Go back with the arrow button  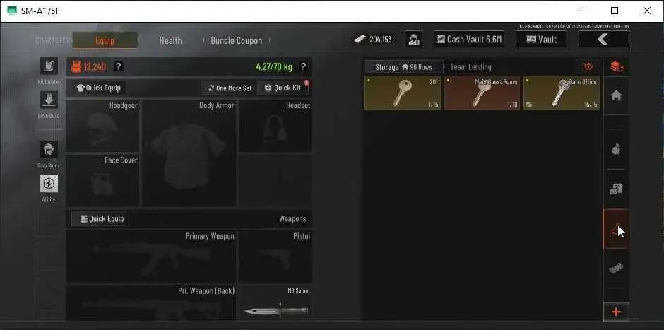click(603, 40)
